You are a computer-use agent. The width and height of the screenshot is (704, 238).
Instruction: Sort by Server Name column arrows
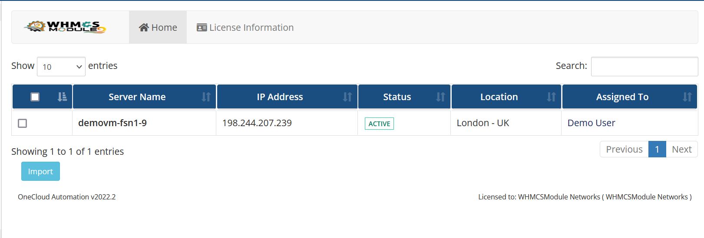[206, 97]
